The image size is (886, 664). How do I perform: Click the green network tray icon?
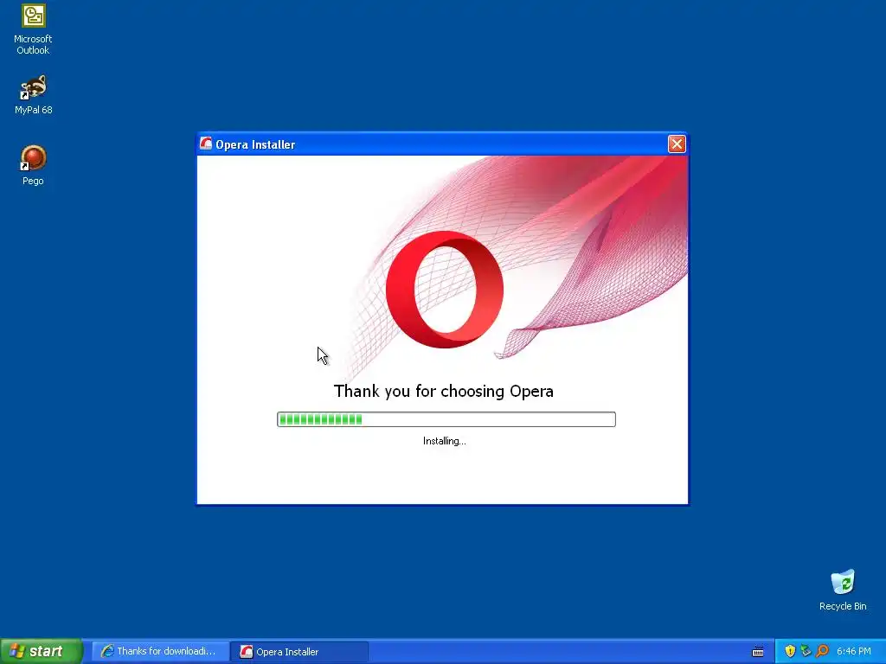point(806,651)
